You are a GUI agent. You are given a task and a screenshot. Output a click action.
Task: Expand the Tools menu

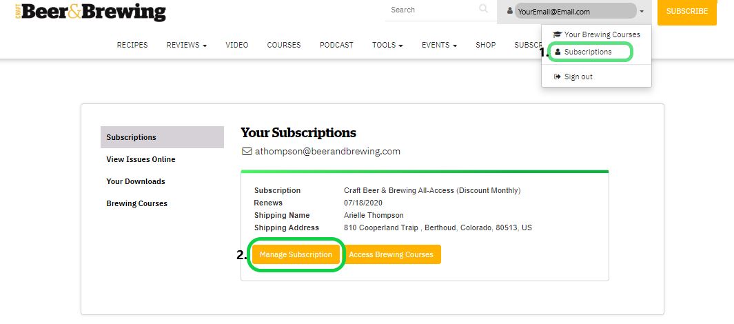coord(387,45)
